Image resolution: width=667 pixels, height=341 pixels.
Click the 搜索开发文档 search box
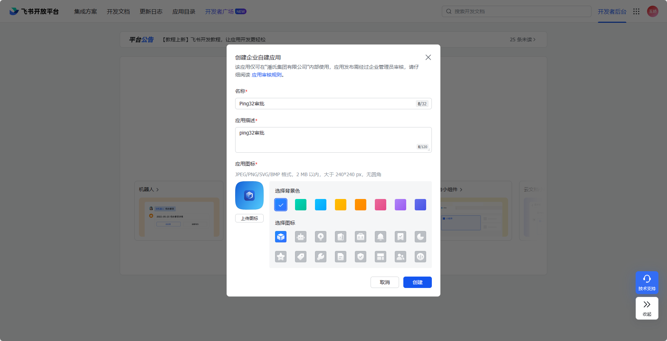[517, 11]
